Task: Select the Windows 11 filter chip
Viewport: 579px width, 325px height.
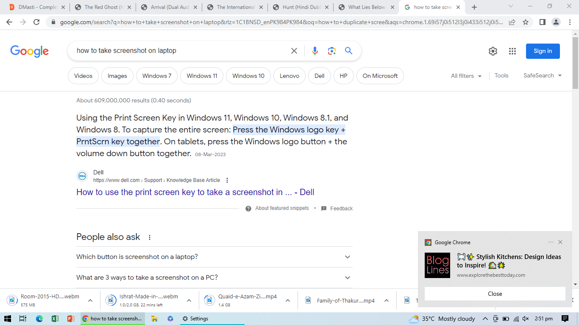Action: click(202, 76)
